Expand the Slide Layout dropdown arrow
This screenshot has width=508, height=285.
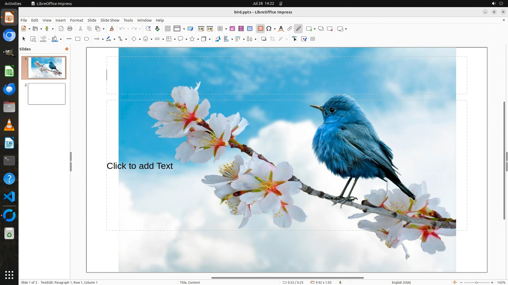point(346,29)
